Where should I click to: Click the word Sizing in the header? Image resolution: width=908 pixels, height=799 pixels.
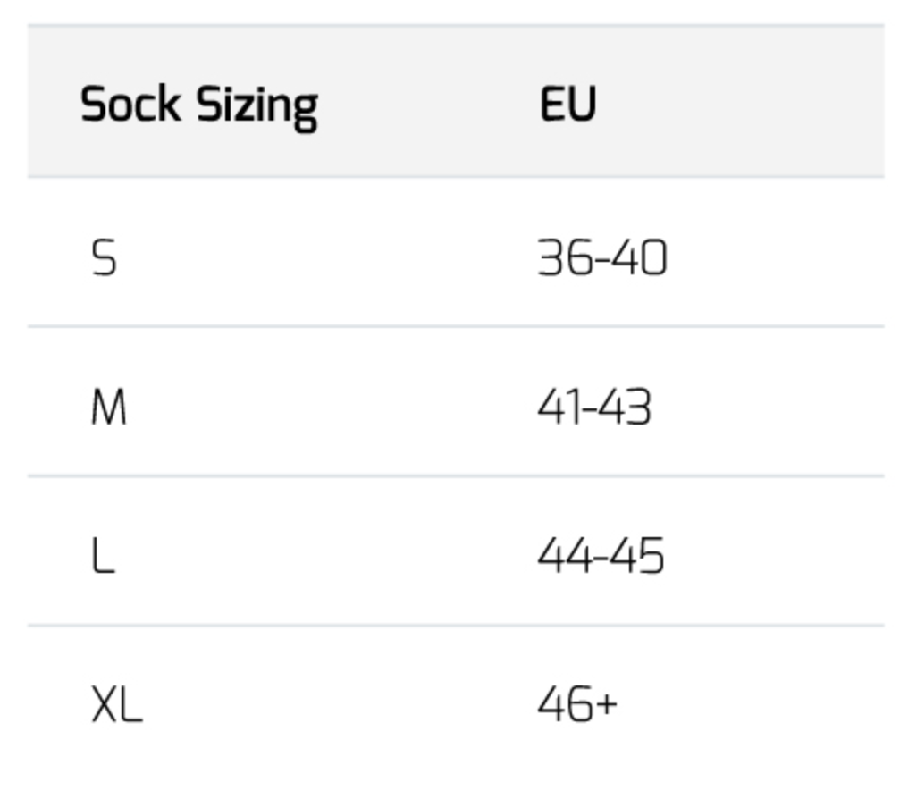click(x=256, y=106)
